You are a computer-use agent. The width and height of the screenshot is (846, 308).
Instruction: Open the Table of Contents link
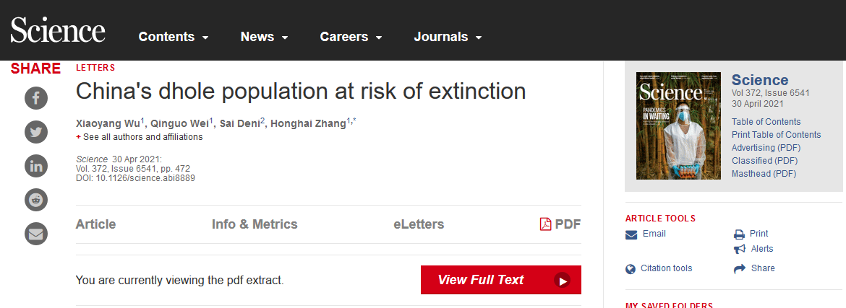tap(766, 122)
